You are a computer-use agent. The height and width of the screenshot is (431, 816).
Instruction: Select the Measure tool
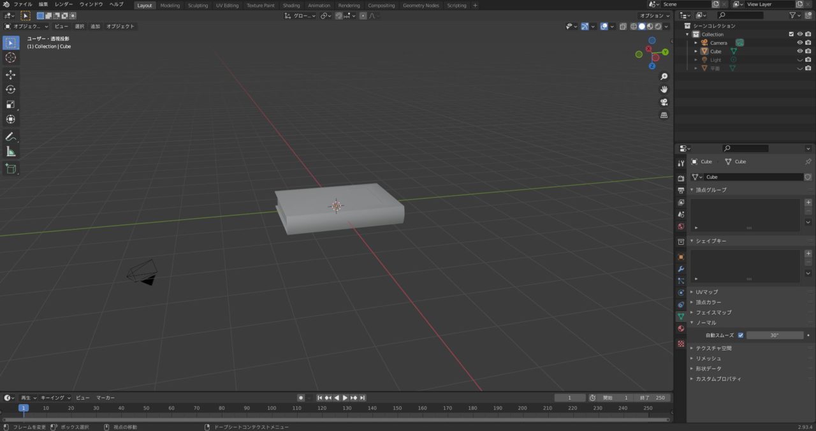10,152
